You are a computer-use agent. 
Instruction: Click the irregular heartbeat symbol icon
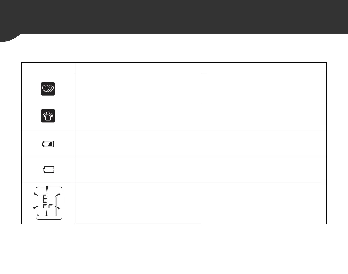coord(48,89)
